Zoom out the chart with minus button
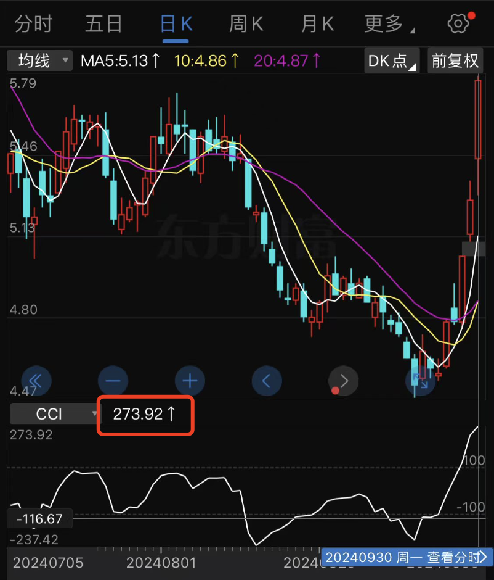The image size is (494, 580). click(113, 381)
